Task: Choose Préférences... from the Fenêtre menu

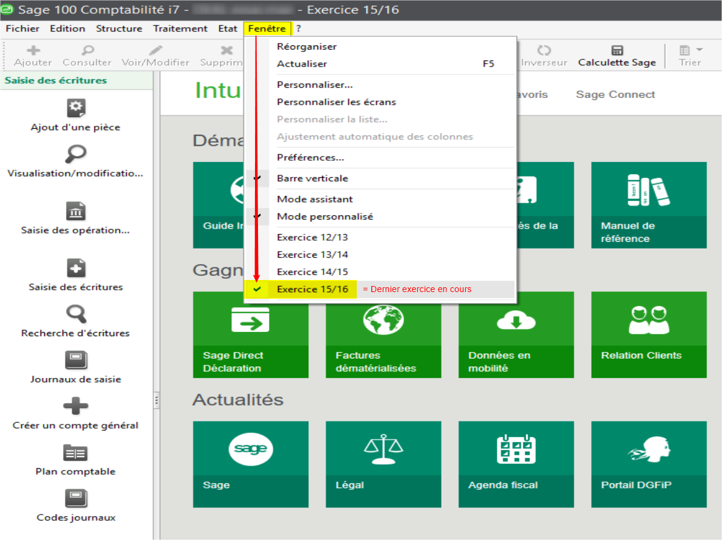Action: click(x=310, y=157)
